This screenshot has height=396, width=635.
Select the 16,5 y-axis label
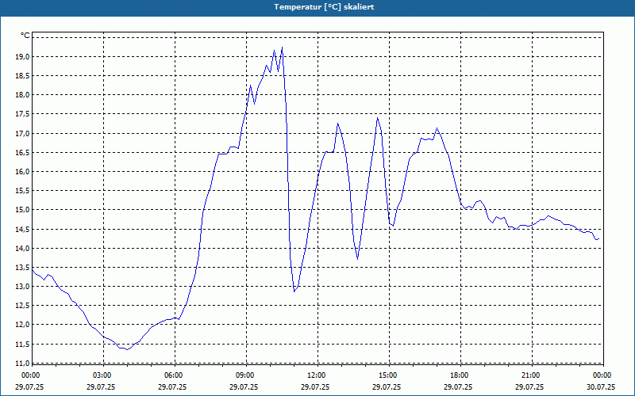coord(22,153)
